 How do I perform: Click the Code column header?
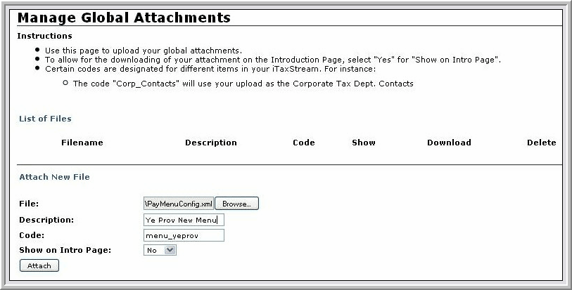pos(303,143)
